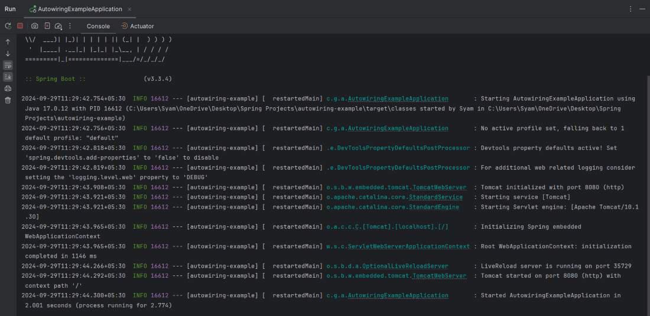Click the camera thread dump icon
This screenshot has width=650, height=316.
[x=35, y=26]
